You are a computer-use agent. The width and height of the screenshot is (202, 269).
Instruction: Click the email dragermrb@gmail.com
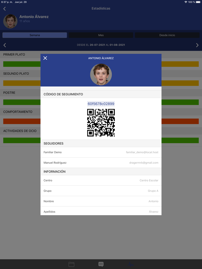[x=144, y=163]
